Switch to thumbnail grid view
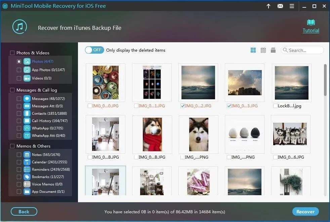Viewport: 330px width, 222px height. 253,50
